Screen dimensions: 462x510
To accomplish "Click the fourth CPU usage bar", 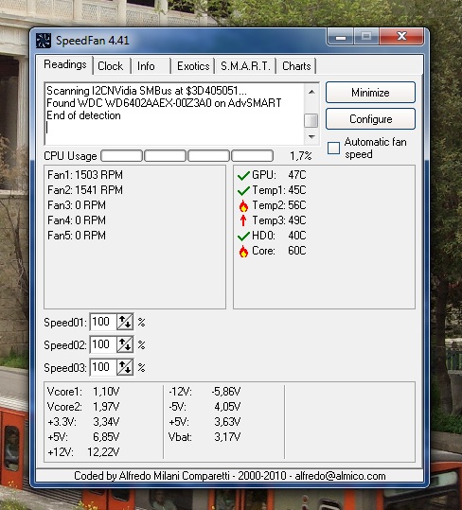I will [x=252, y=156].
